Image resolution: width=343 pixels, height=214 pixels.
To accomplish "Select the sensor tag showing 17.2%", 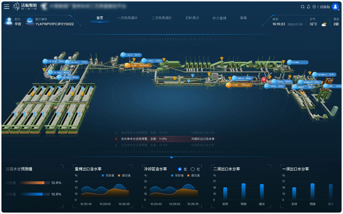I will pos(152,61).
